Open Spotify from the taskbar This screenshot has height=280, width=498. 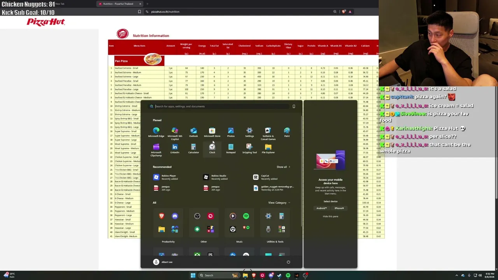tap(288, 275)
